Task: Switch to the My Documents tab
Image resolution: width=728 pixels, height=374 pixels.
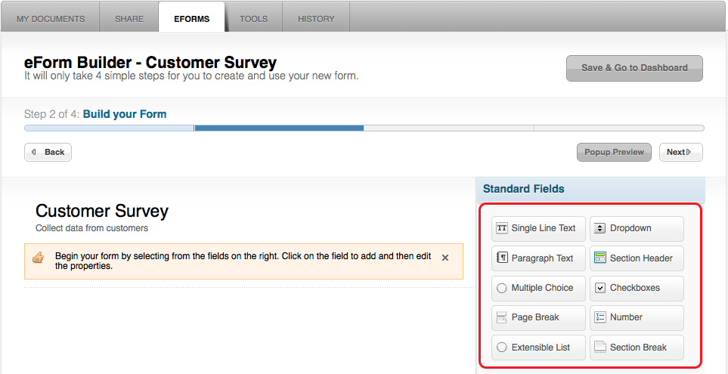Action: pyautogui.click(x=51, y=19)
